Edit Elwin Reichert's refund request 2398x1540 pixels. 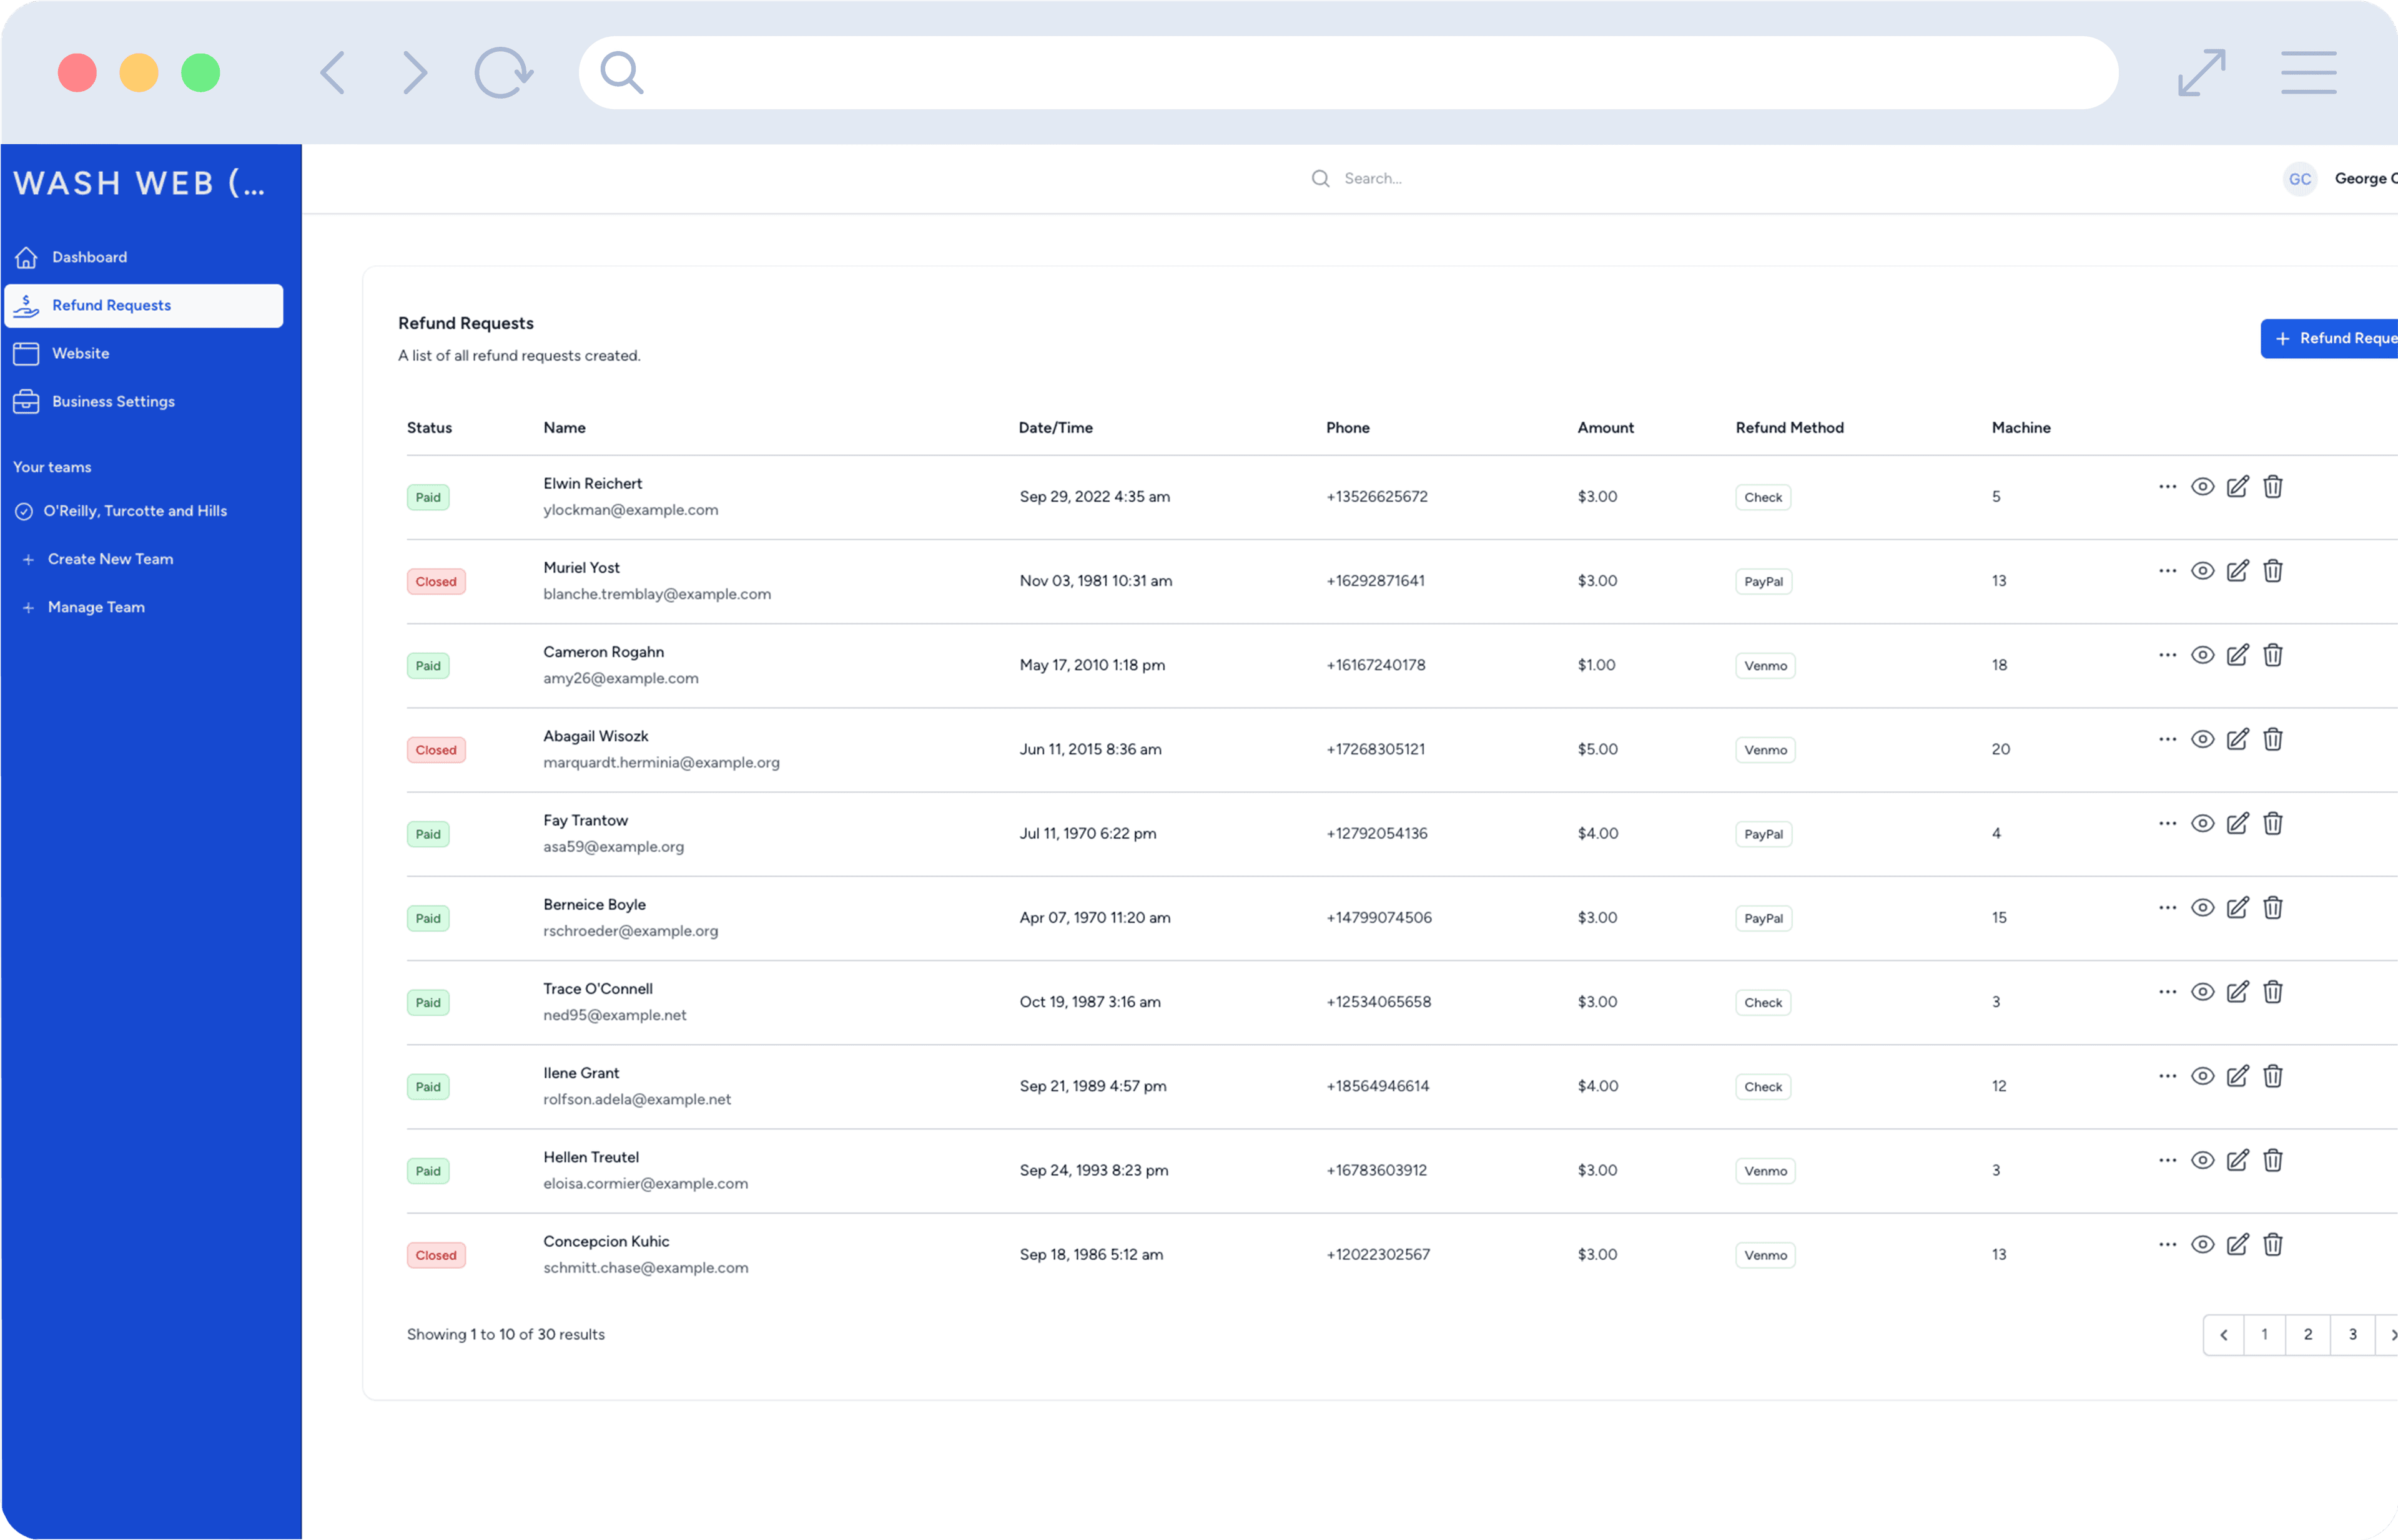tap(2238, 487)
